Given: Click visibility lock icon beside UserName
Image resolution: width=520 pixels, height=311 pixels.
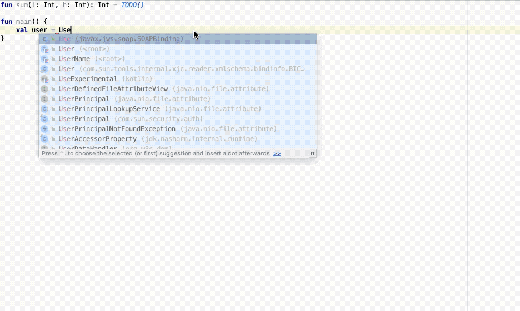Looking at the screenshot, I should pos(53,59).
